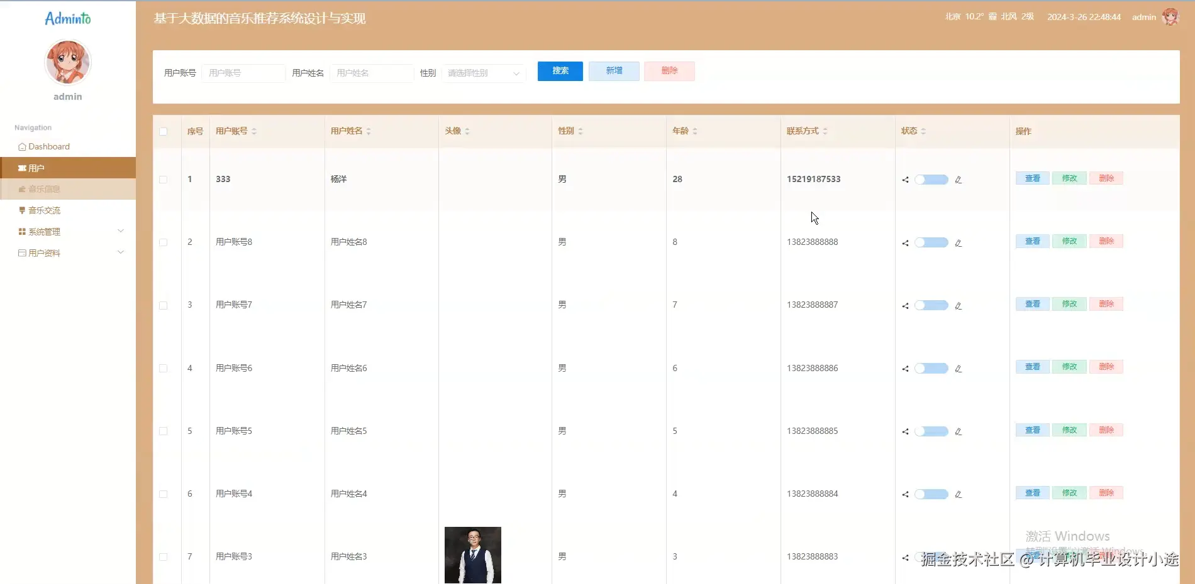Toggle the status switch for 用户账号8
1195x584 pixels.
coord(931,242)
